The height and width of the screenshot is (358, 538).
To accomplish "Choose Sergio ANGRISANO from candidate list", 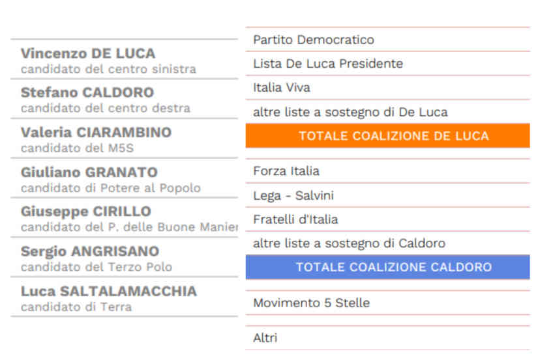I will (124, 257).
